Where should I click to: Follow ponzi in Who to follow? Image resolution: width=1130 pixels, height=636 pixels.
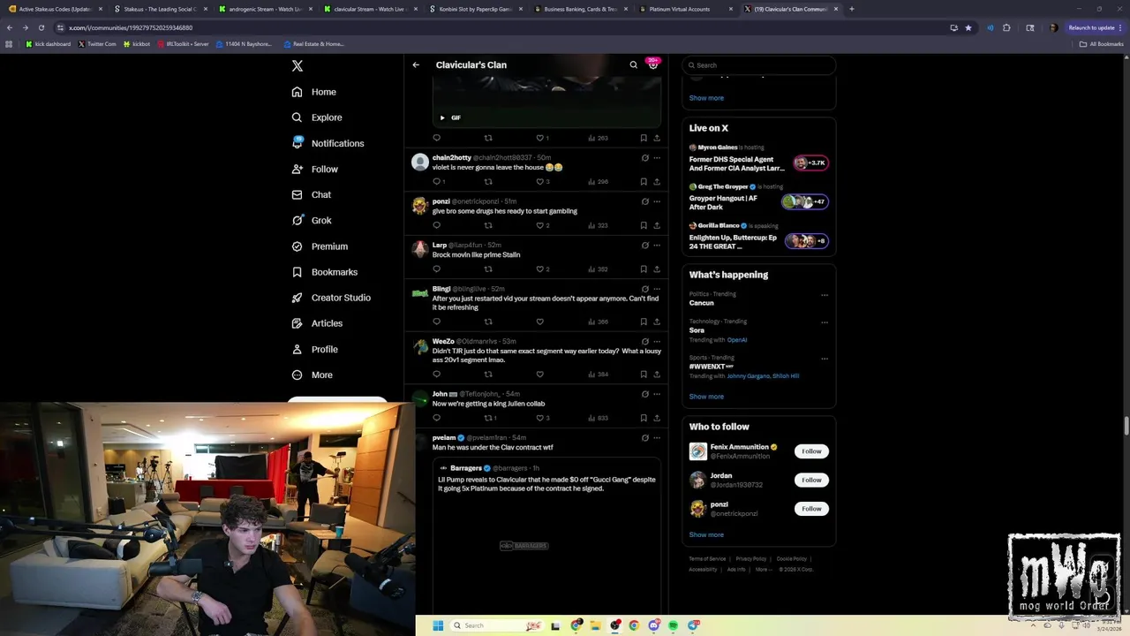811,509
